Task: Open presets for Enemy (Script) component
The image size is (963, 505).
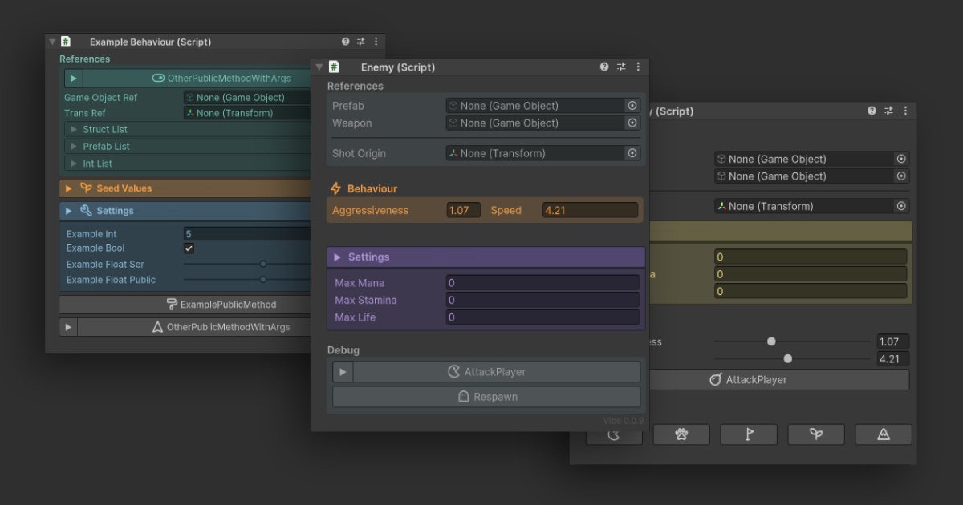Action: 621,67
